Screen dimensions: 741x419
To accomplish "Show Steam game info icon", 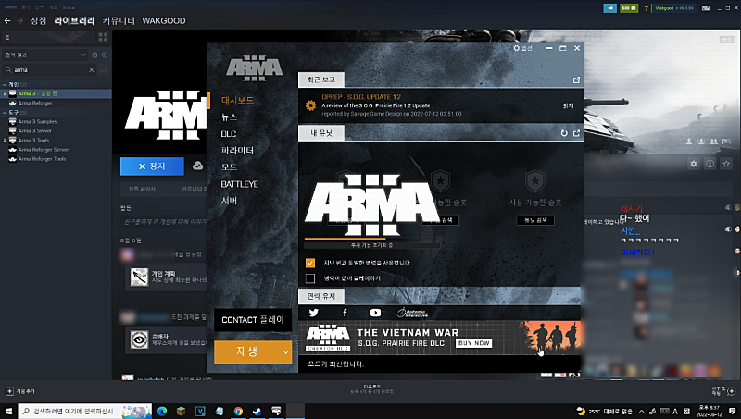I will [710, 164].
